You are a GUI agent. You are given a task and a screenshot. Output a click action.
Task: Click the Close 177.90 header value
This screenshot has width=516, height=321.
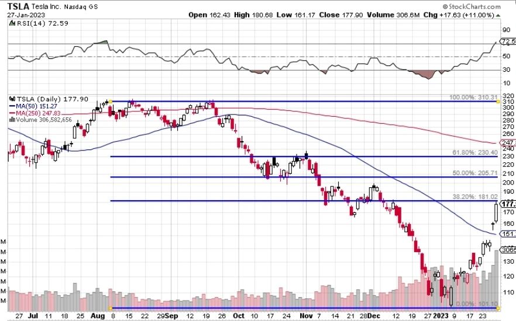click(x=341, y=15)
